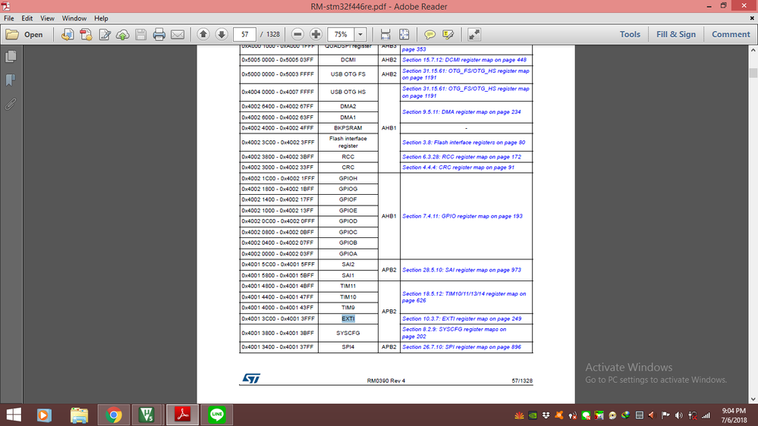The height and width of the screenshot is (426, 758).
Task: Click the upload to cloud icon
Action: (123, 34)
